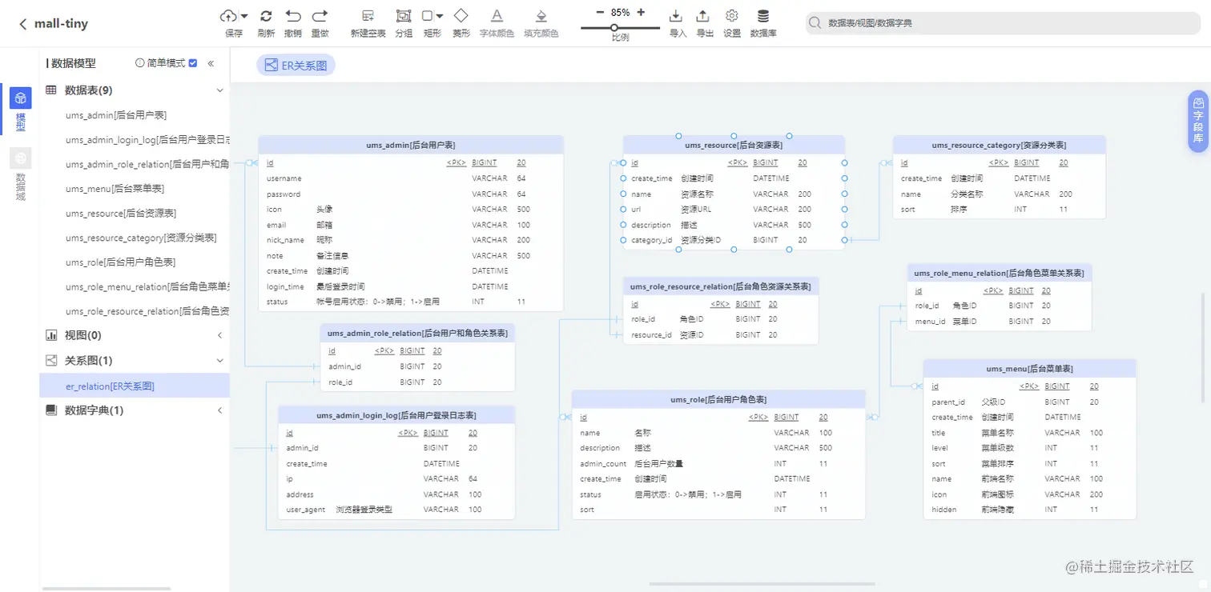Select the ums_resource table header in diagram
This screenshot has width=1211, height=592.
click(x=734, y=145)
